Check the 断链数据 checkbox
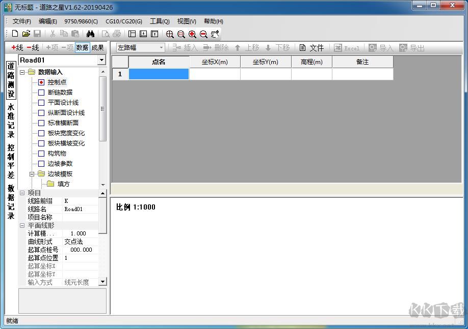468x329 pixels. pos(41,93)
